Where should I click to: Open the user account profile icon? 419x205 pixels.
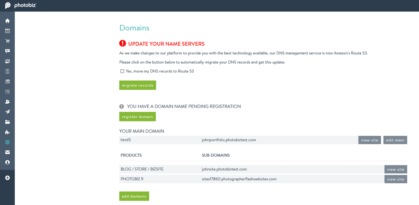pyautogui.click(x=8, y=162)
